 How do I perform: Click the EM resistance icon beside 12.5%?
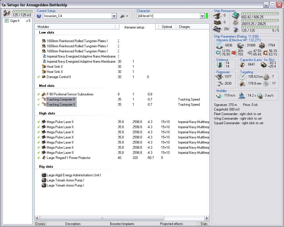click(218, 53)
